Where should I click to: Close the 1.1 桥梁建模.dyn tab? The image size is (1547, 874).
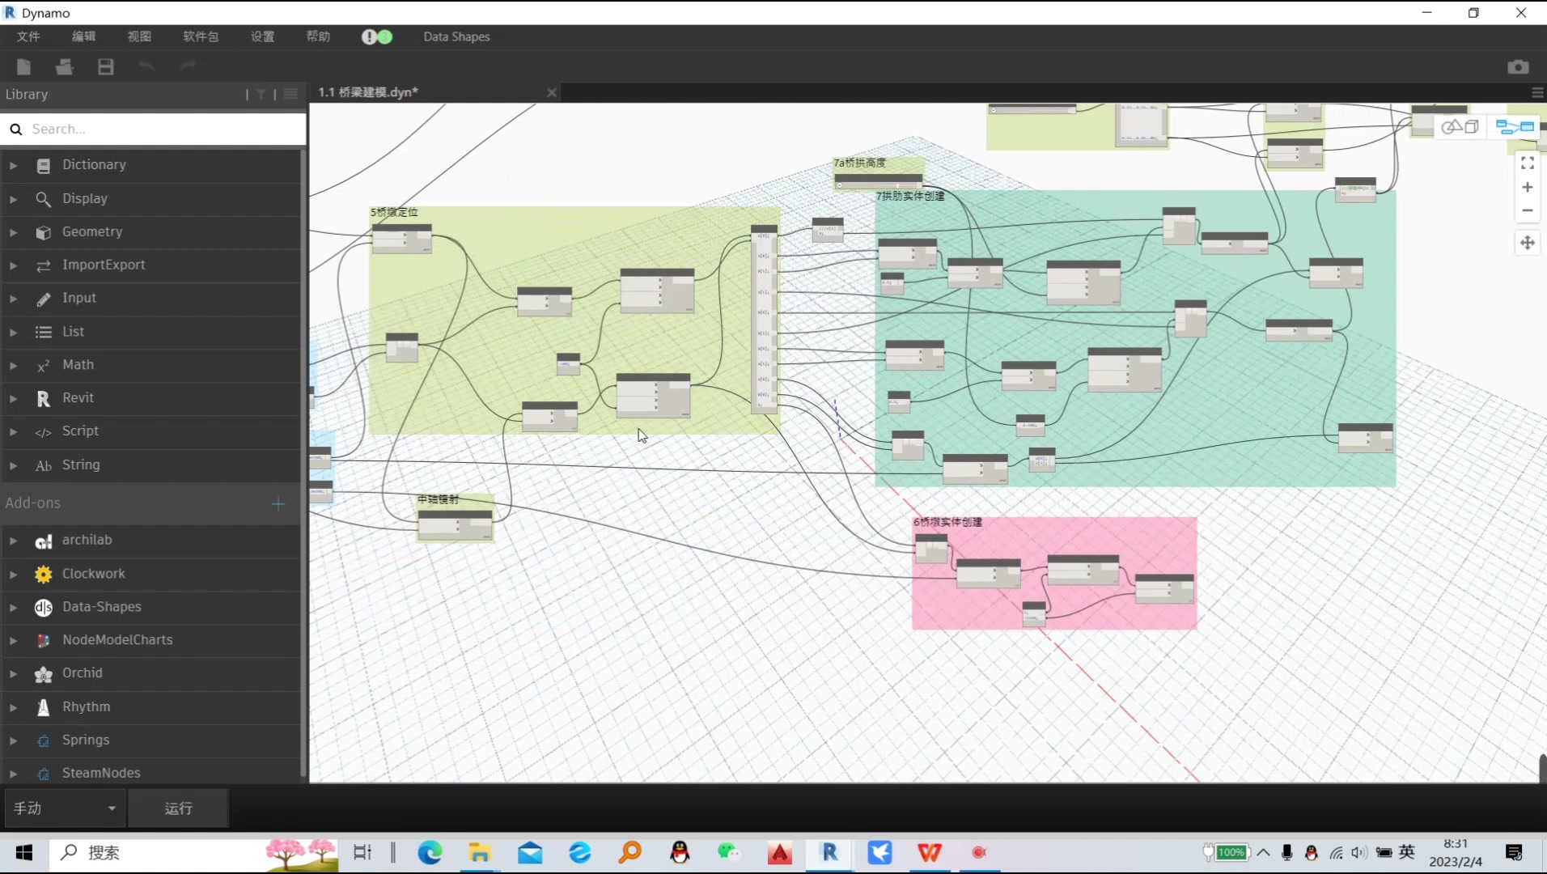[552, 93]
